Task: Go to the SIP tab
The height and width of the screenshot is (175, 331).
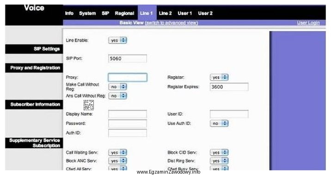Action: [105, 13]
